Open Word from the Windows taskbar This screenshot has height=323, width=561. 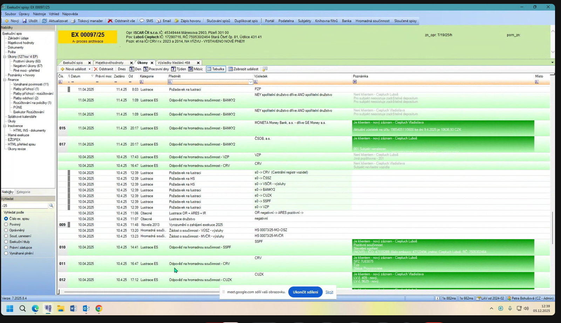tap(73, 308)
